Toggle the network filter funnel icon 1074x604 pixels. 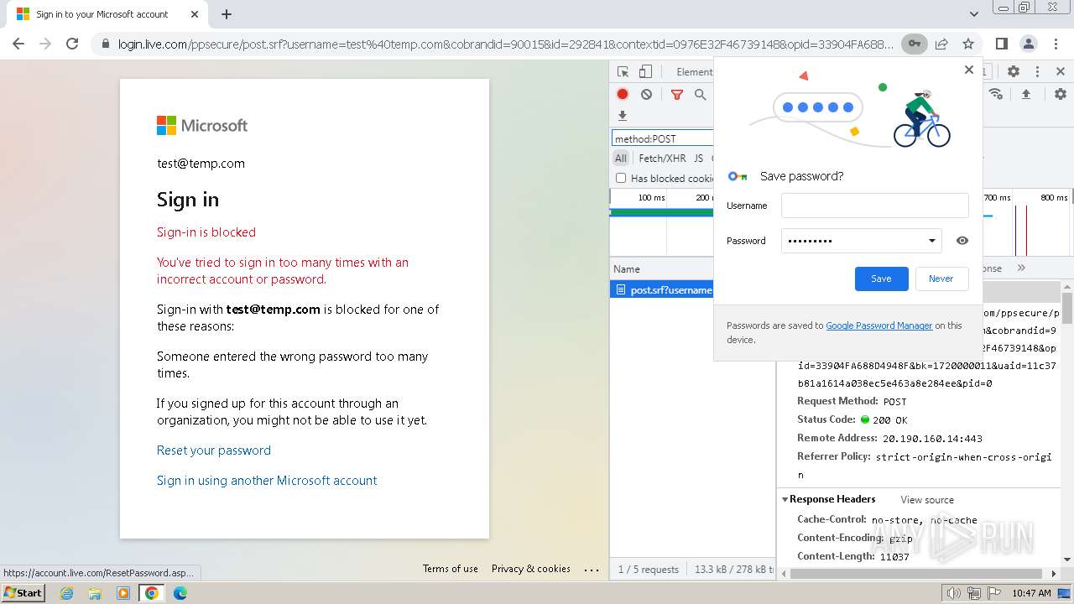[x=677, y=95]
